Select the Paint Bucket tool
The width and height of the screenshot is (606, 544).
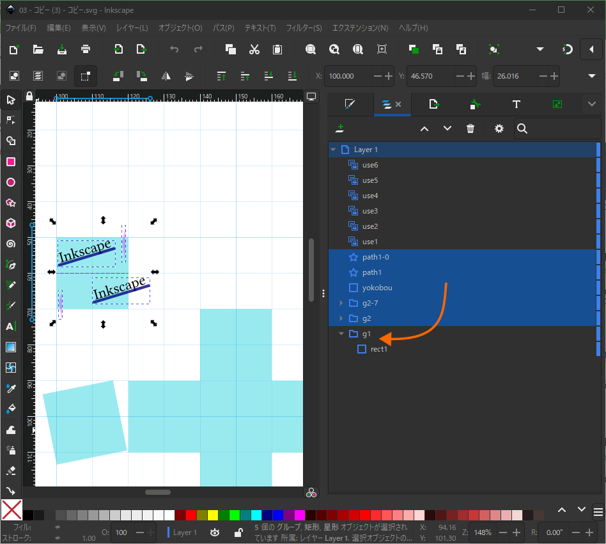pos(11,408)
